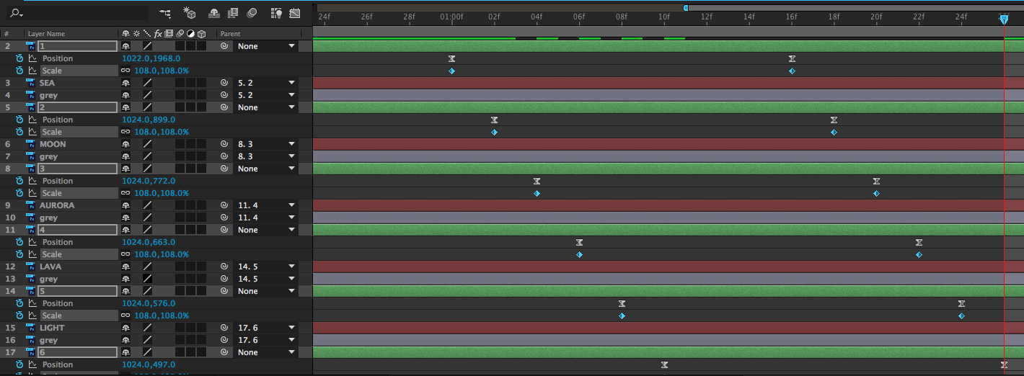Enable the Frame Blending icon in top bar

pyautogui.click(x=233, y=13)
